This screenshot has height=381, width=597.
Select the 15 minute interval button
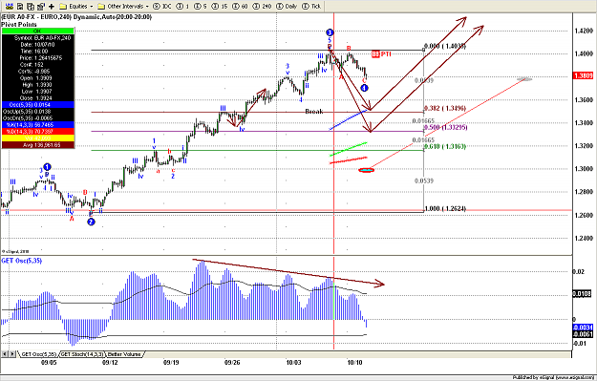click(x=220, y=6)
